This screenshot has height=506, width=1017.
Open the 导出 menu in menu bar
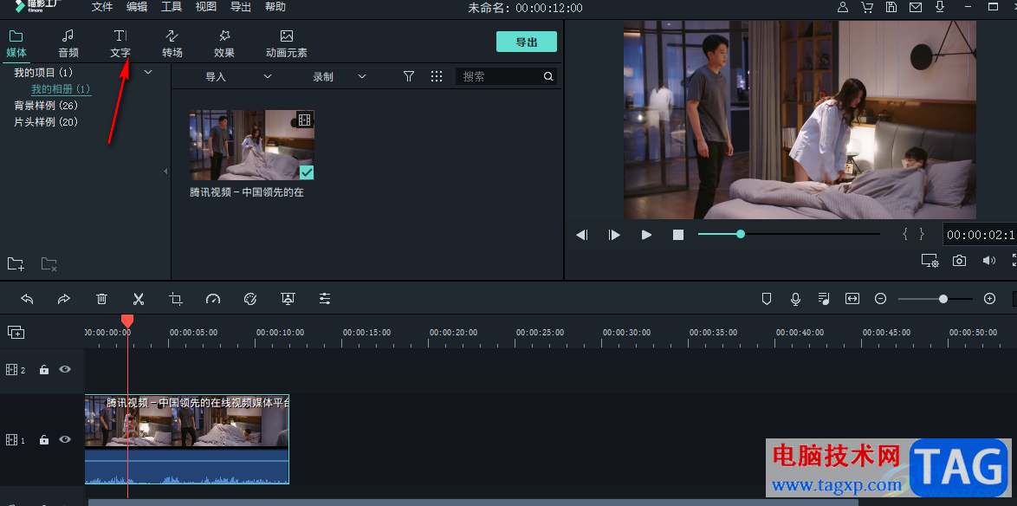click(241, 7)
